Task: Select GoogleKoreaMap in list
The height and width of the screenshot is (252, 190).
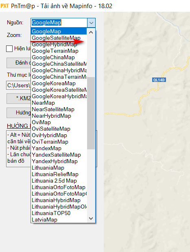Action: coord(59,84)
